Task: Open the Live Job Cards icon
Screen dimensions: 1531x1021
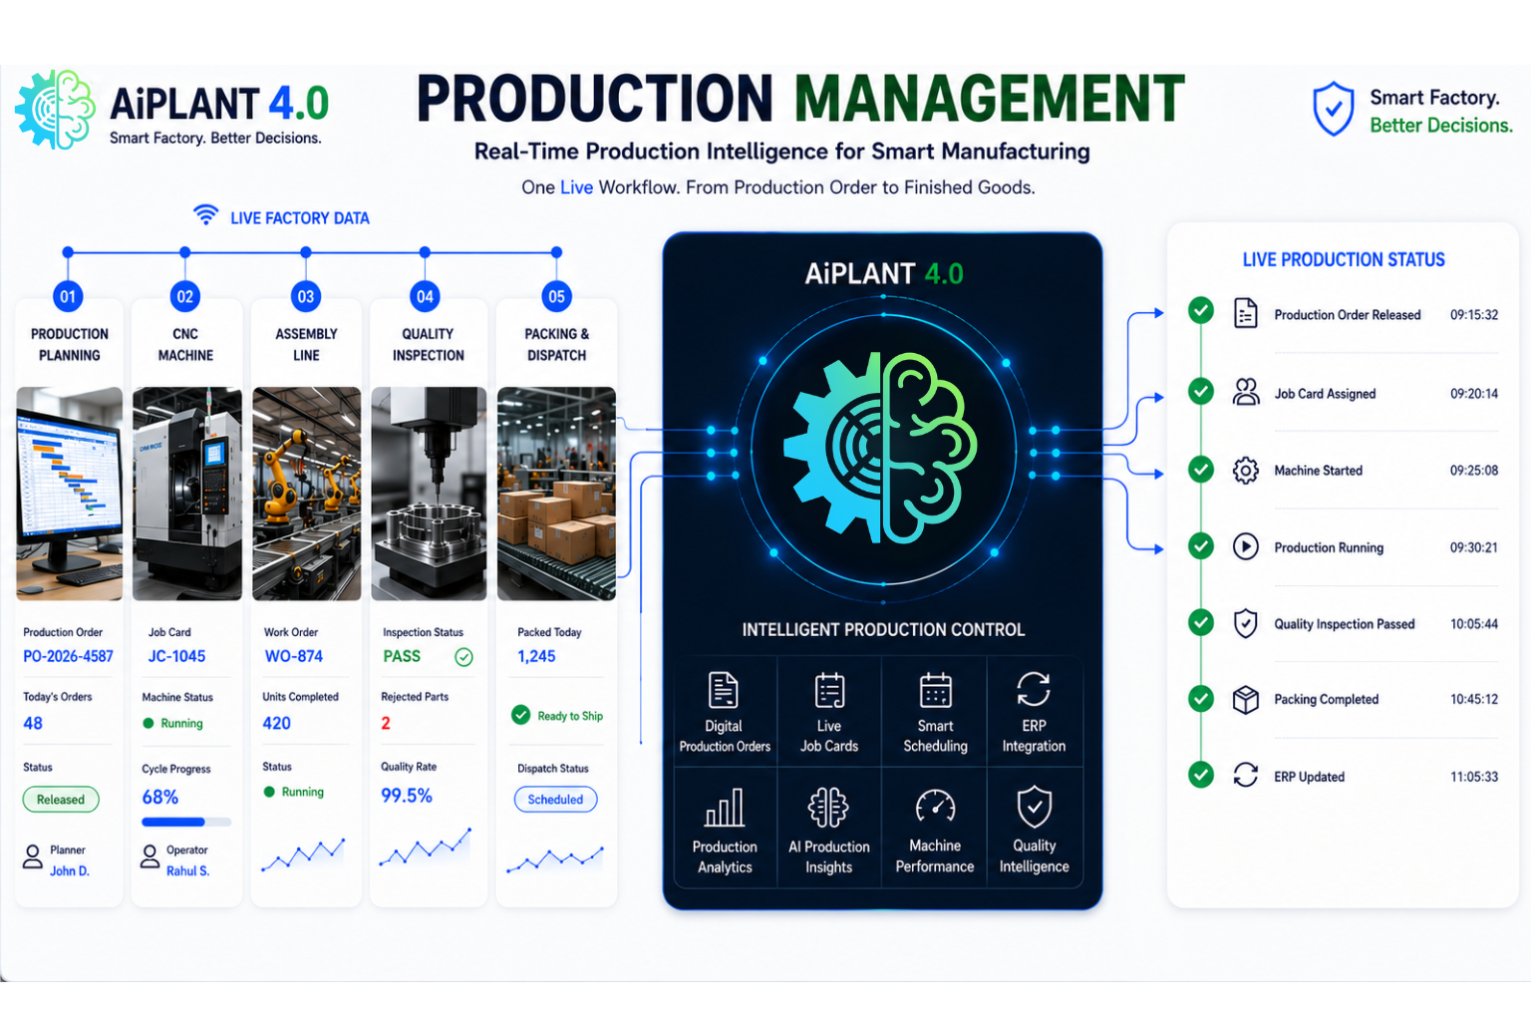Action: coord(829,690)
